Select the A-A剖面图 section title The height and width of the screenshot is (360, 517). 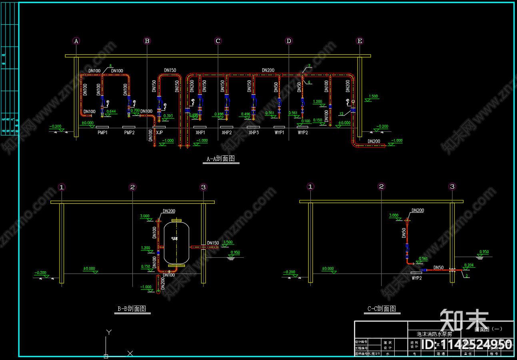(221, 159)
